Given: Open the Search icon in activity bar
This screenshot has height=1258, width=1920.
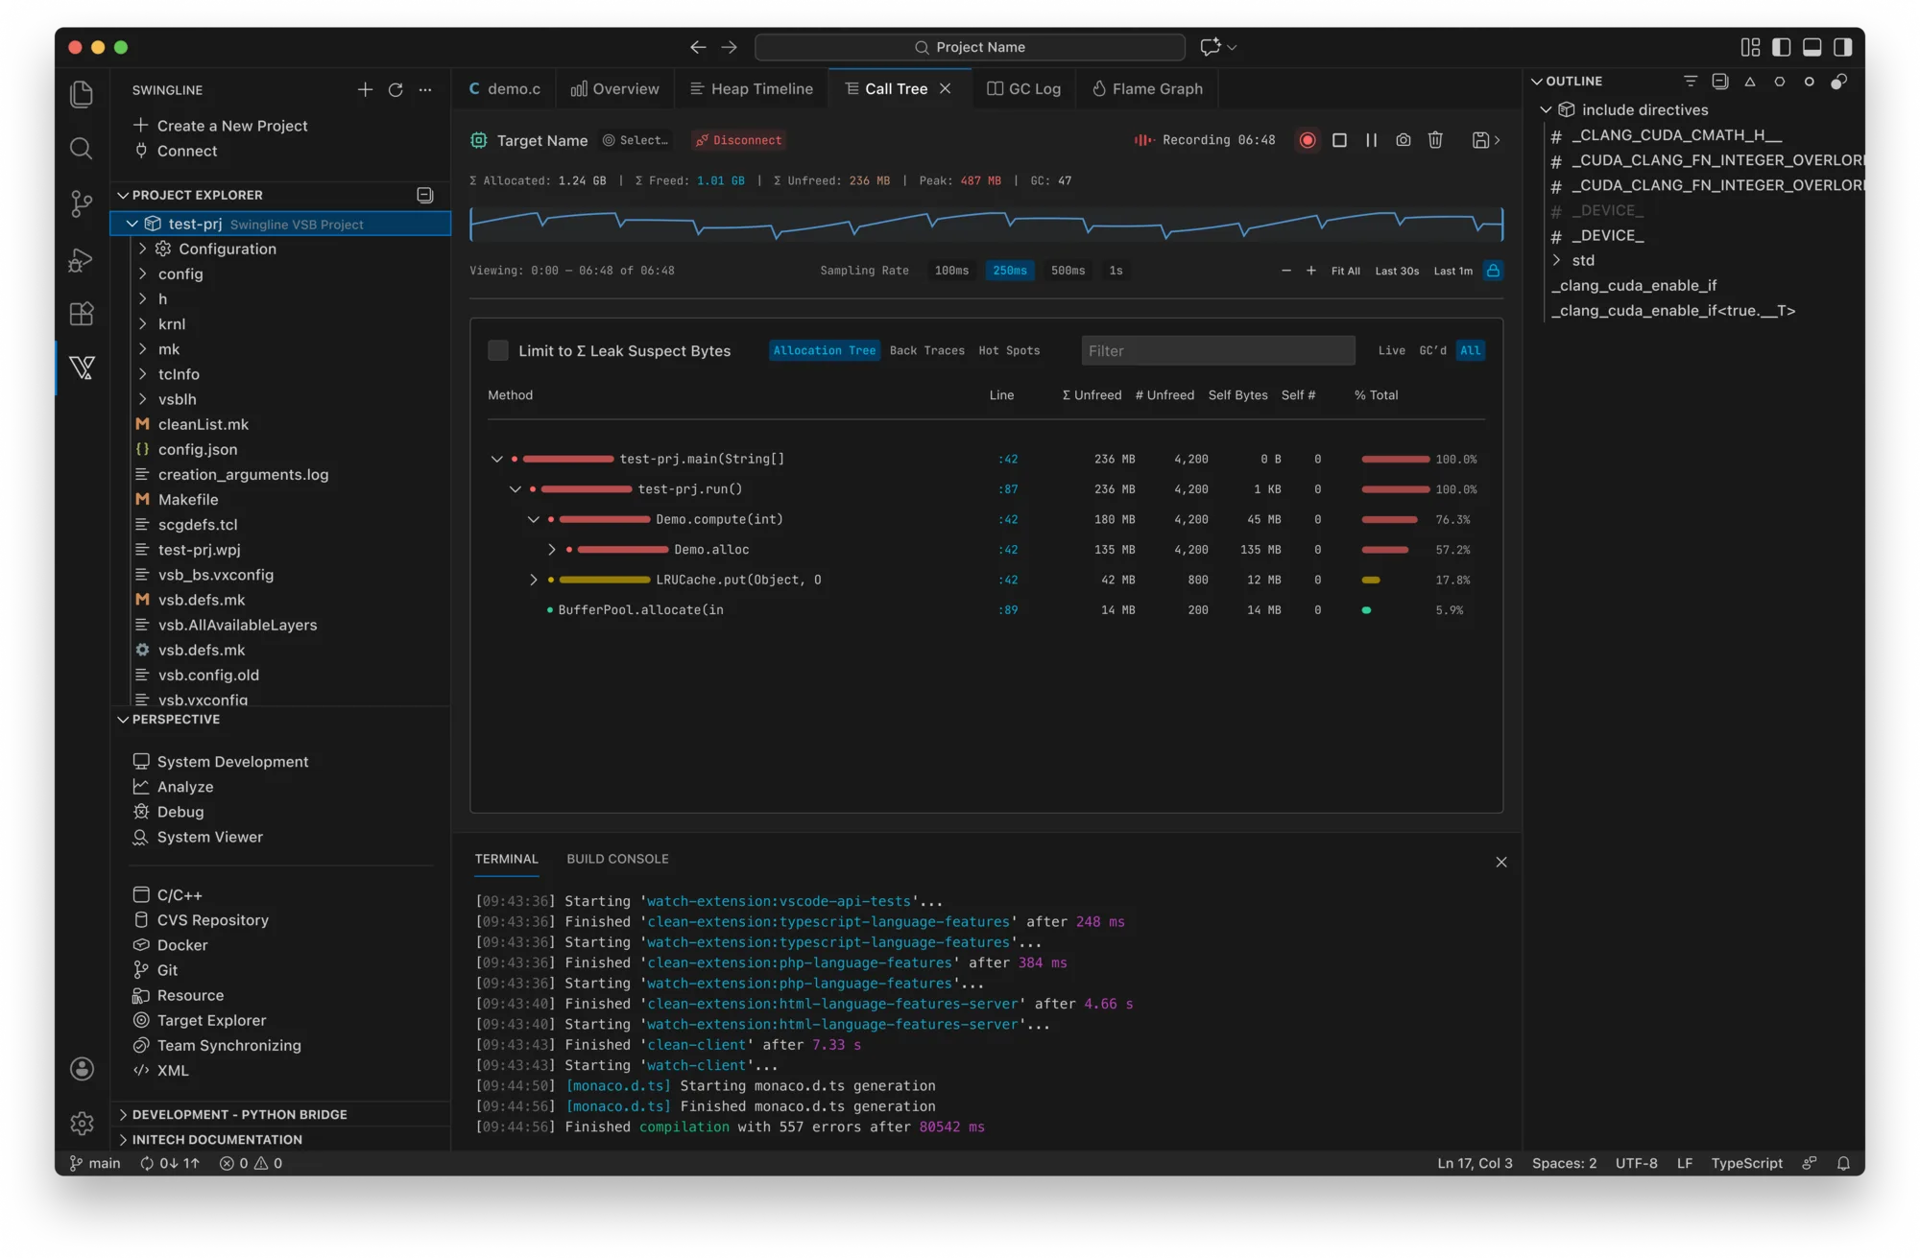Looking at the screenshot, I should pyautogui.click(x=82, y=148).
